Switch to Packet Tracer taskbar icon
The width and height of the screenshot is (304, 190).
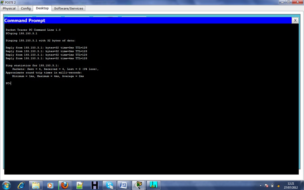tap(138, 185)
